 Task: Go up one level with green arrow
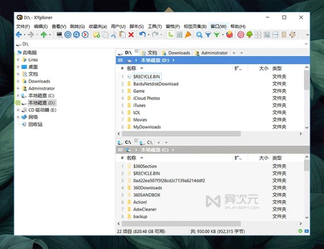pos(44,35)
